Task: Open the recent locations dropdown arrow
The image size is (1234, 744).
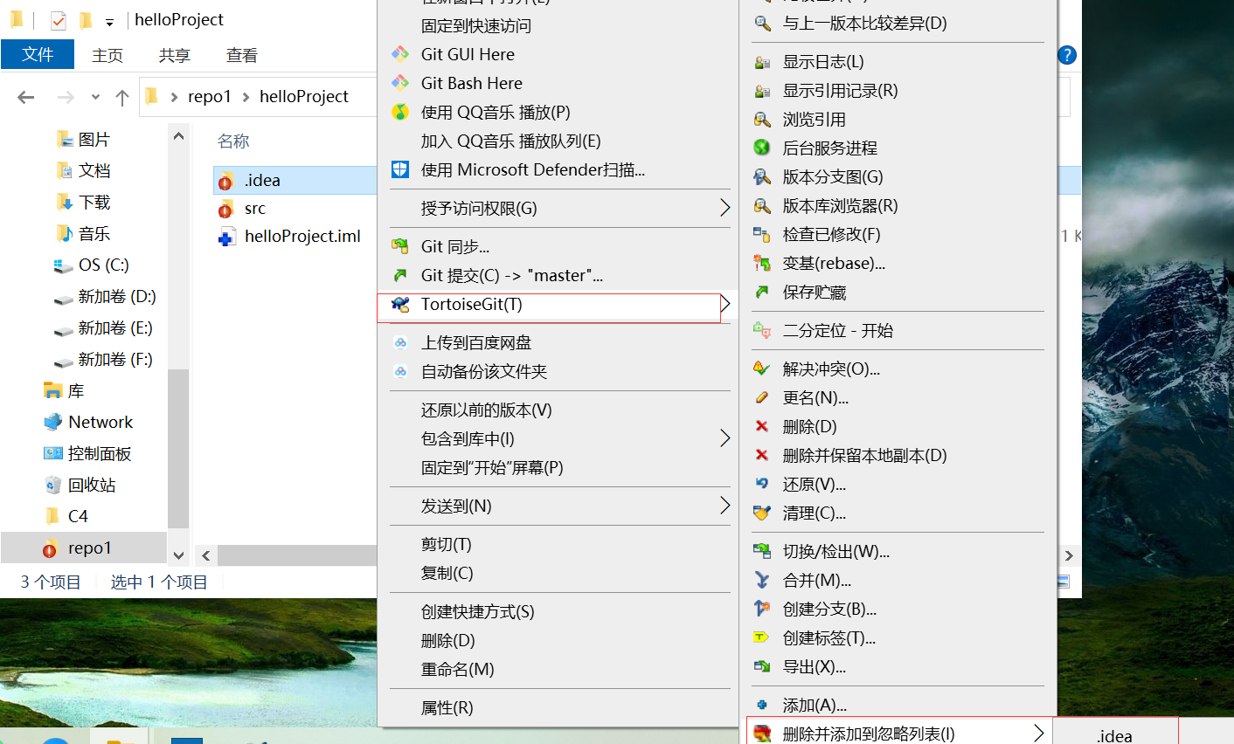Action: [95, 97]
